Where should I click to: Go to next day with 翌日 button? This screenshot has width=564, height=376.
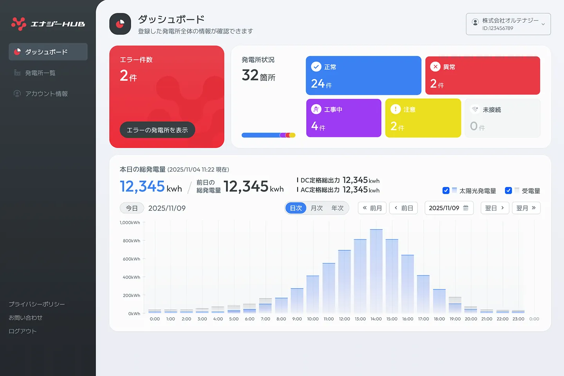(x=495, y=208)
